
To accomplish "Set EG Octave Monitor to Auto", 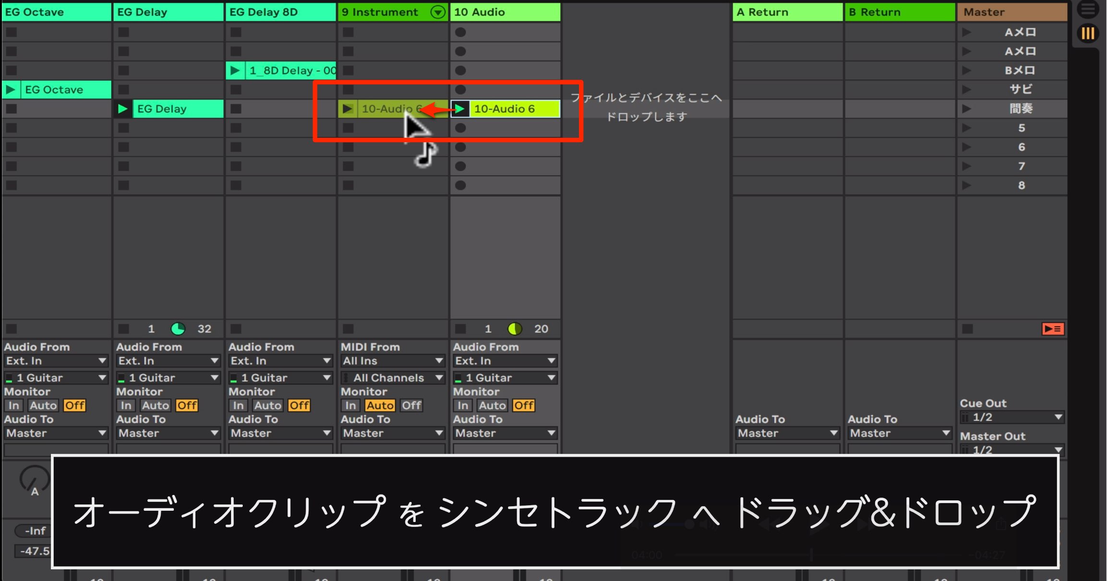I will point(43,405).
